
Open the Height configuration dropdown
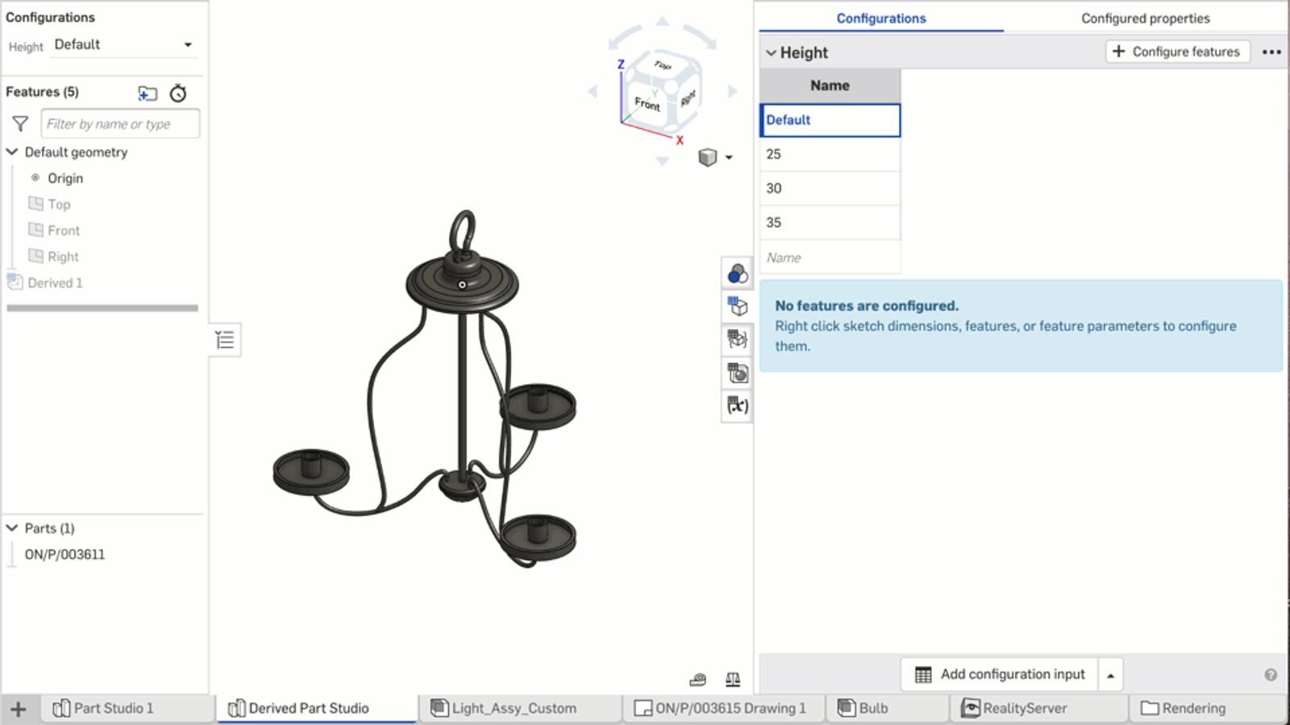point(123,45)
